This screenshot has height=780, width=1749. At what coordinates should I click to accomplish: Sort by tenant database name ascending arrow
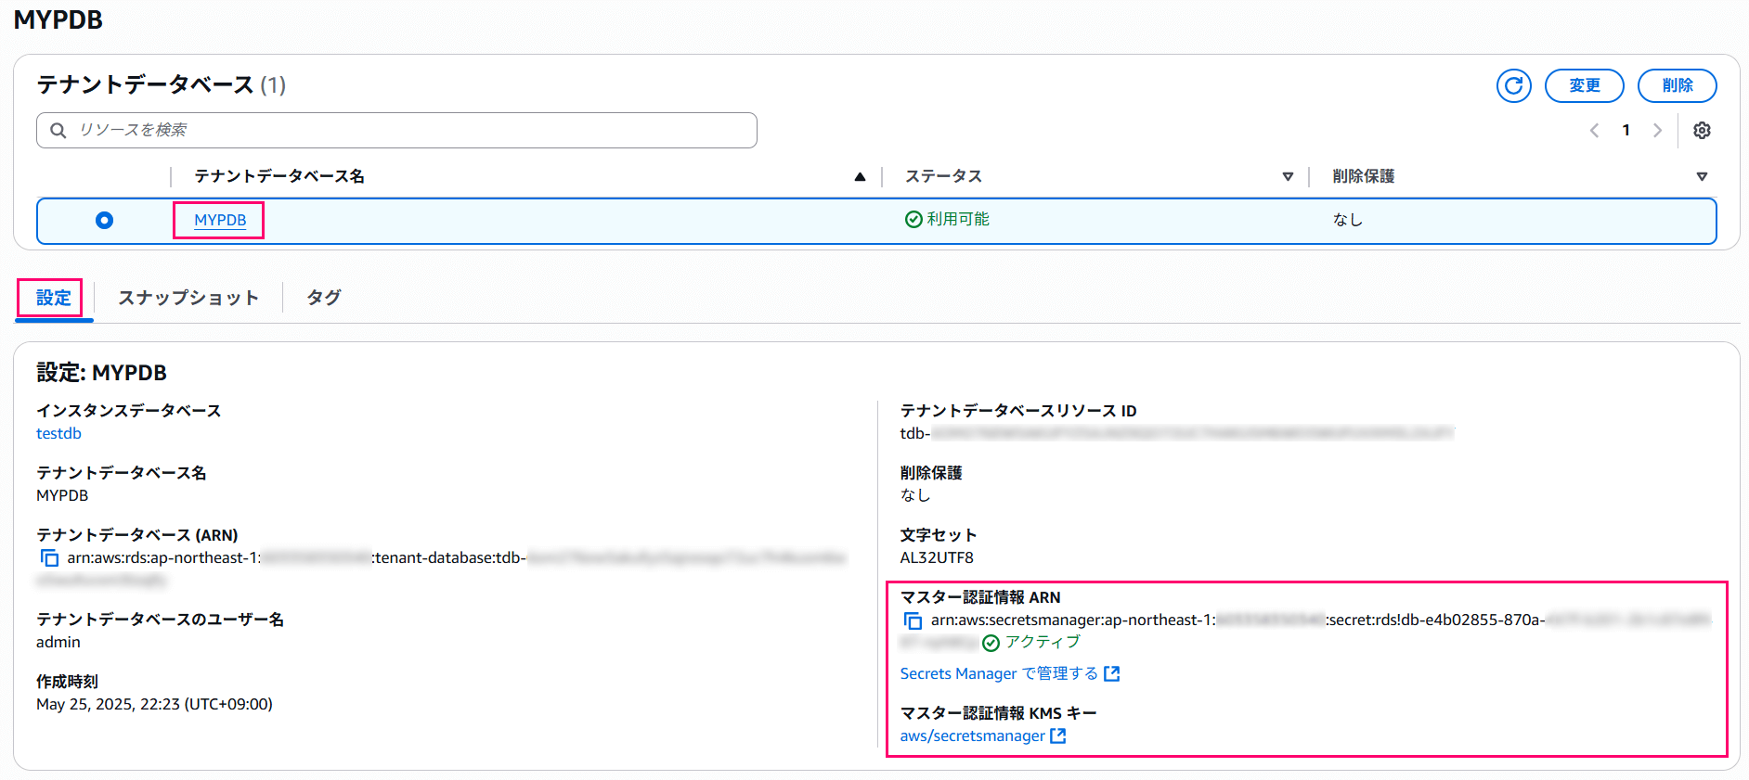pyautogui.click(x=860, y=176)
